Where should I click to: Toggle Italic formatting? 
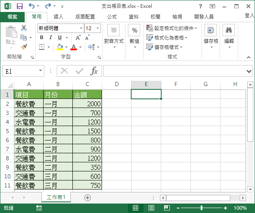(x=51, y=37)
